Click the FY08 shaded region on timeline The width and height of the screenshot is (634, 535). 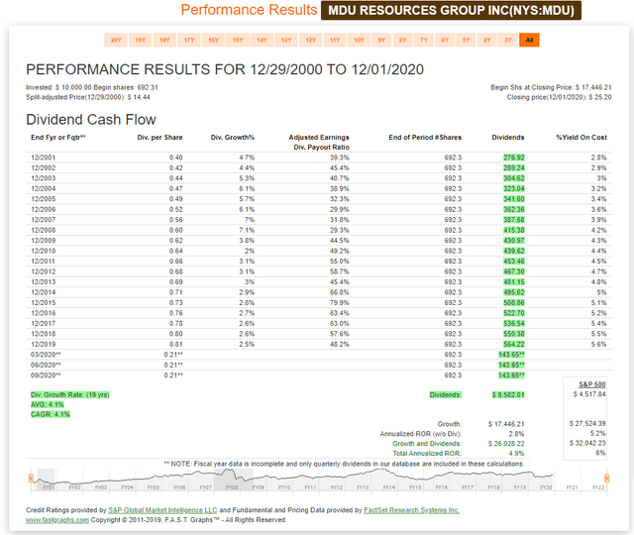click(x=232, y=480)
